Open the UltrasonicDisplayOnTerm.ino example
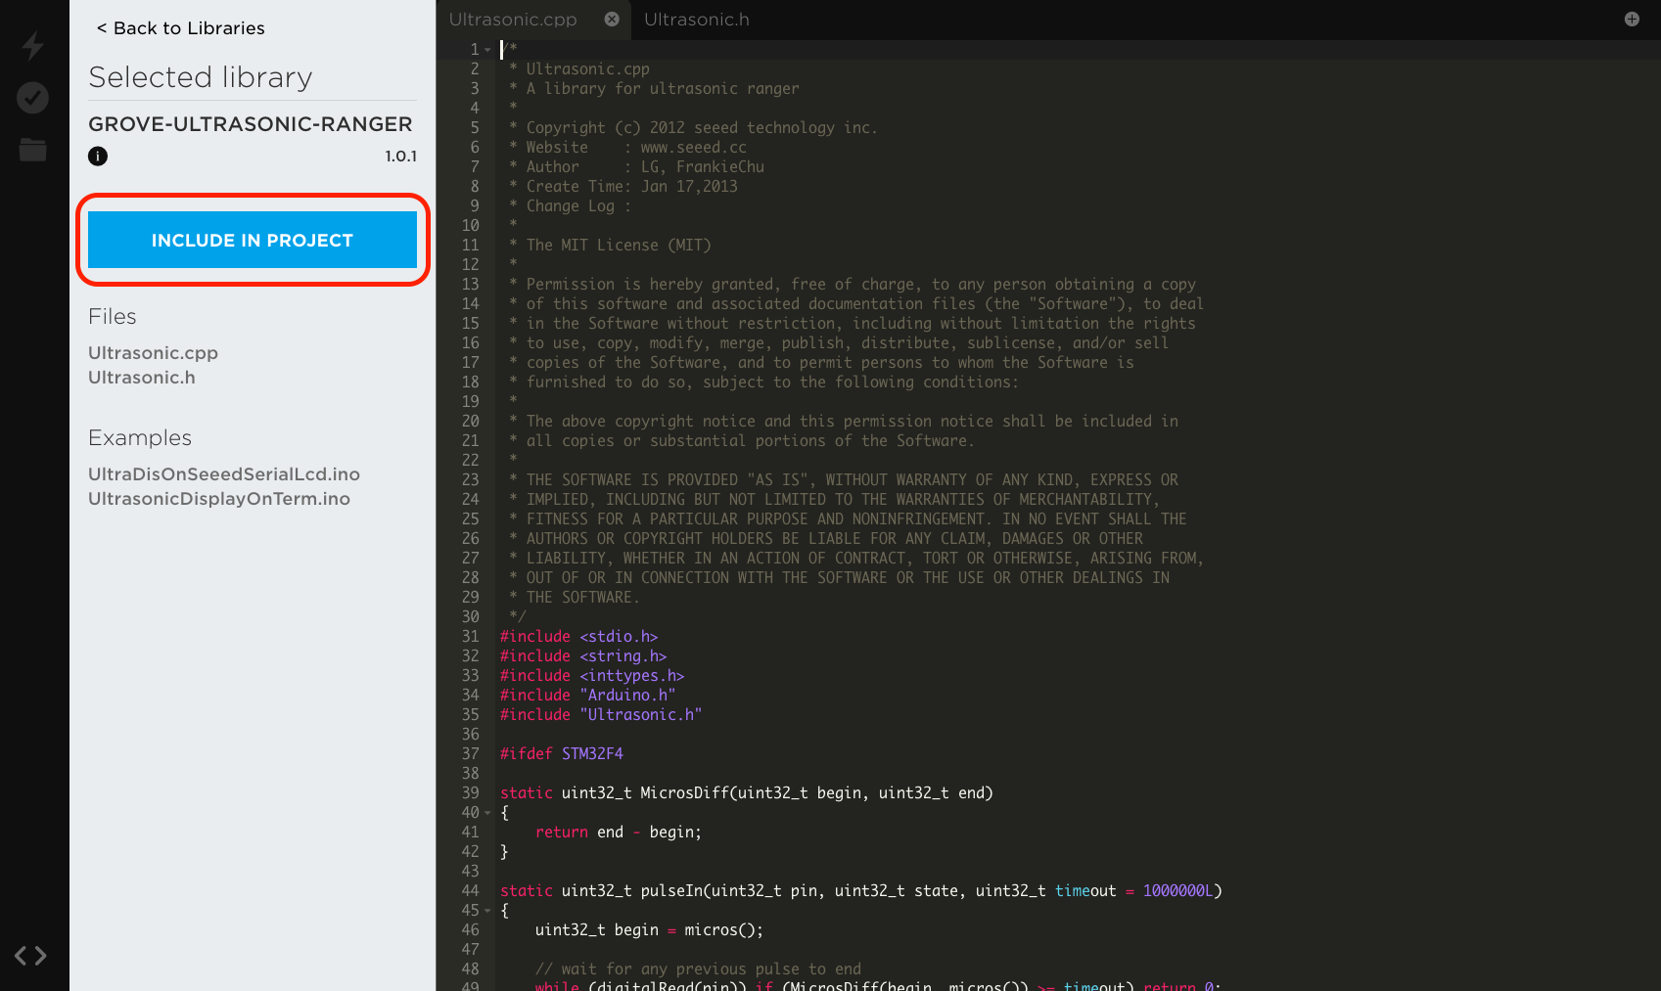Viewport: 1661px width, 991px height. [219, 499]
